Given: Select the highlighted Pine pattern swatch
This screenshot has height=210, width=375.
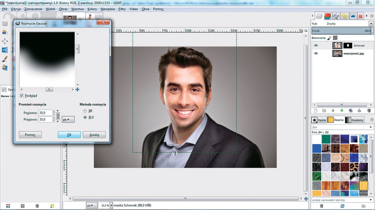Looking at the screenshot, I should 364,185.
